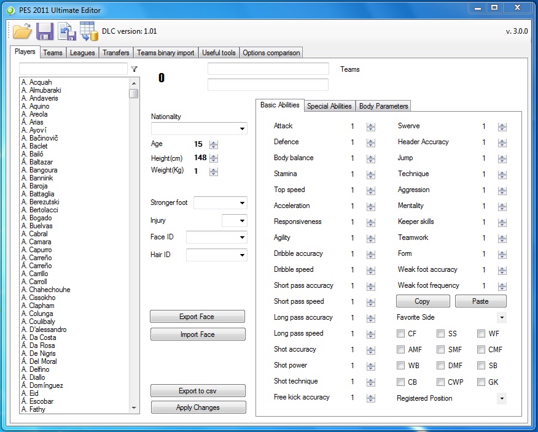Open the Options comparison tab
Screen dimensions: 538x432
(x=271, y=52)
